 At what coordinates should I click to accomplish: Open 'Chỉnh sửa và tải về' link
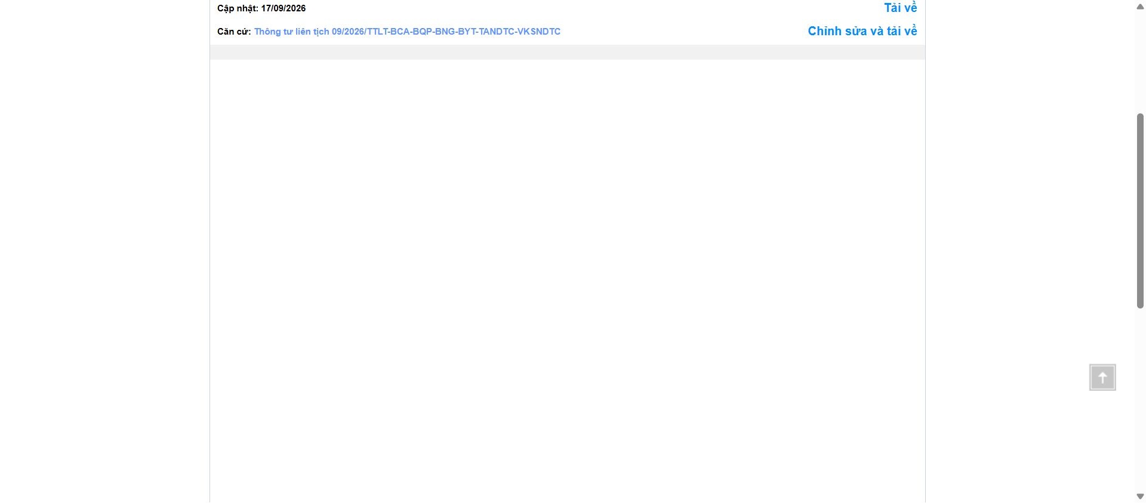coord(862,31)
